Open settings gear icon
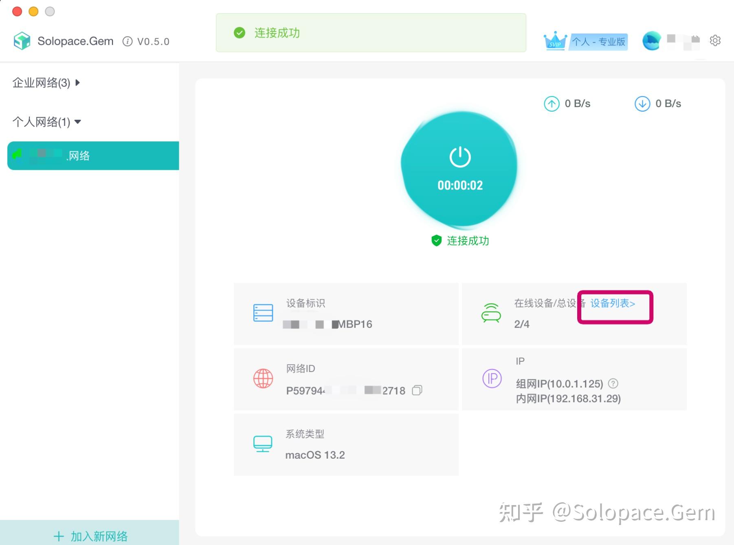 (715, 40)
